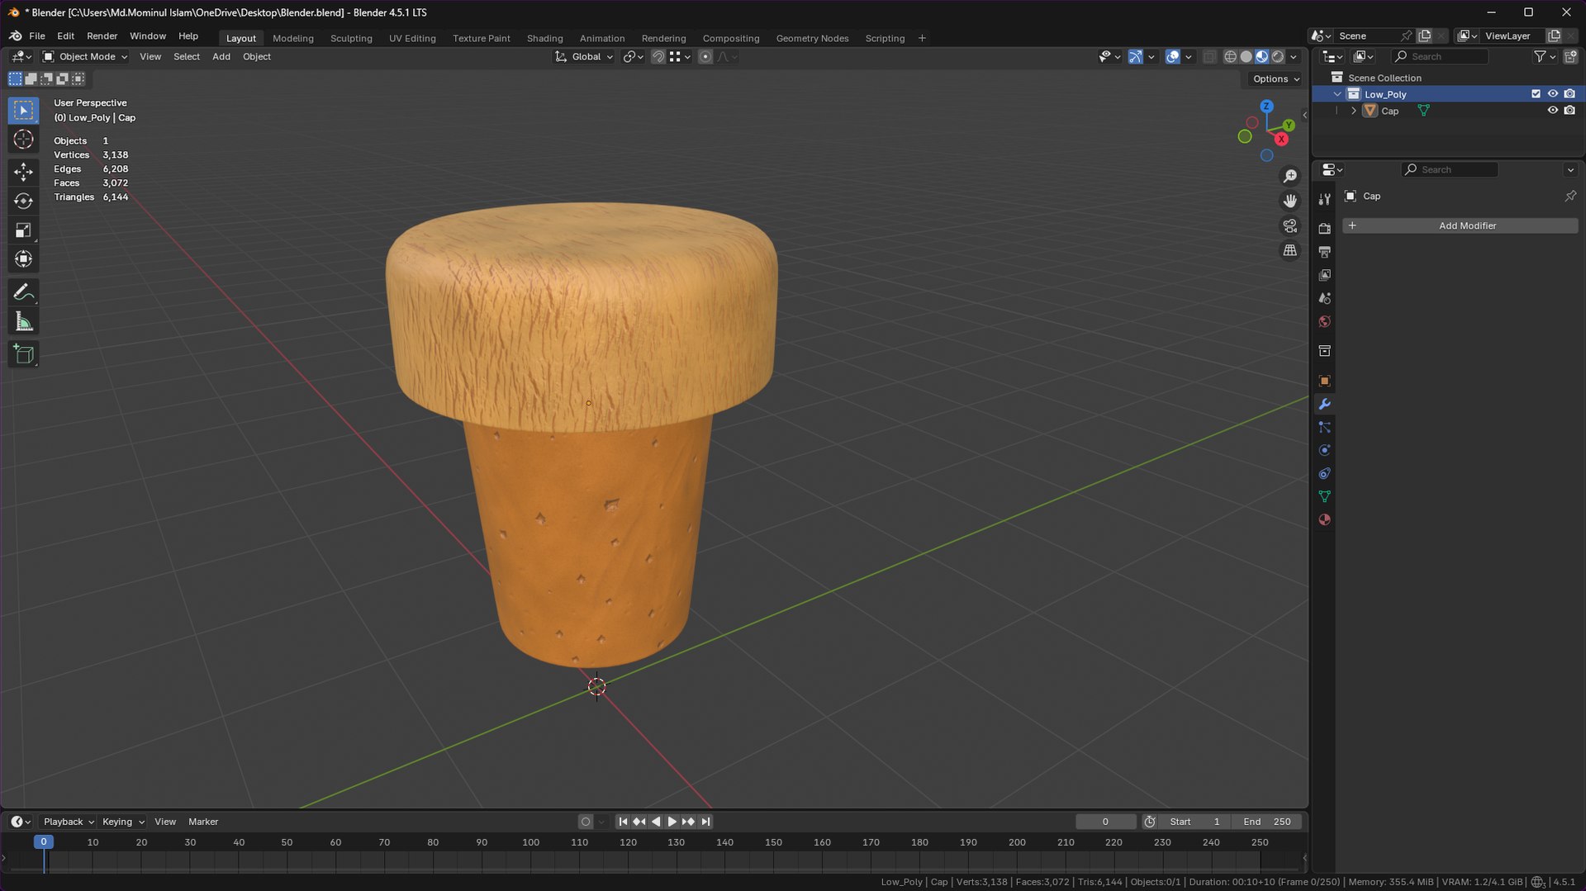Toggle viewport gizmos display
The width and height of the screenshot is (1586, 891).
coord(1136,57)
